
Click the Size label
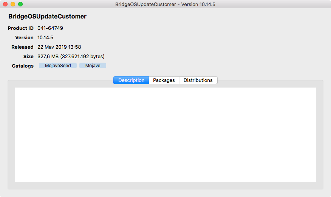pos(28,56)
